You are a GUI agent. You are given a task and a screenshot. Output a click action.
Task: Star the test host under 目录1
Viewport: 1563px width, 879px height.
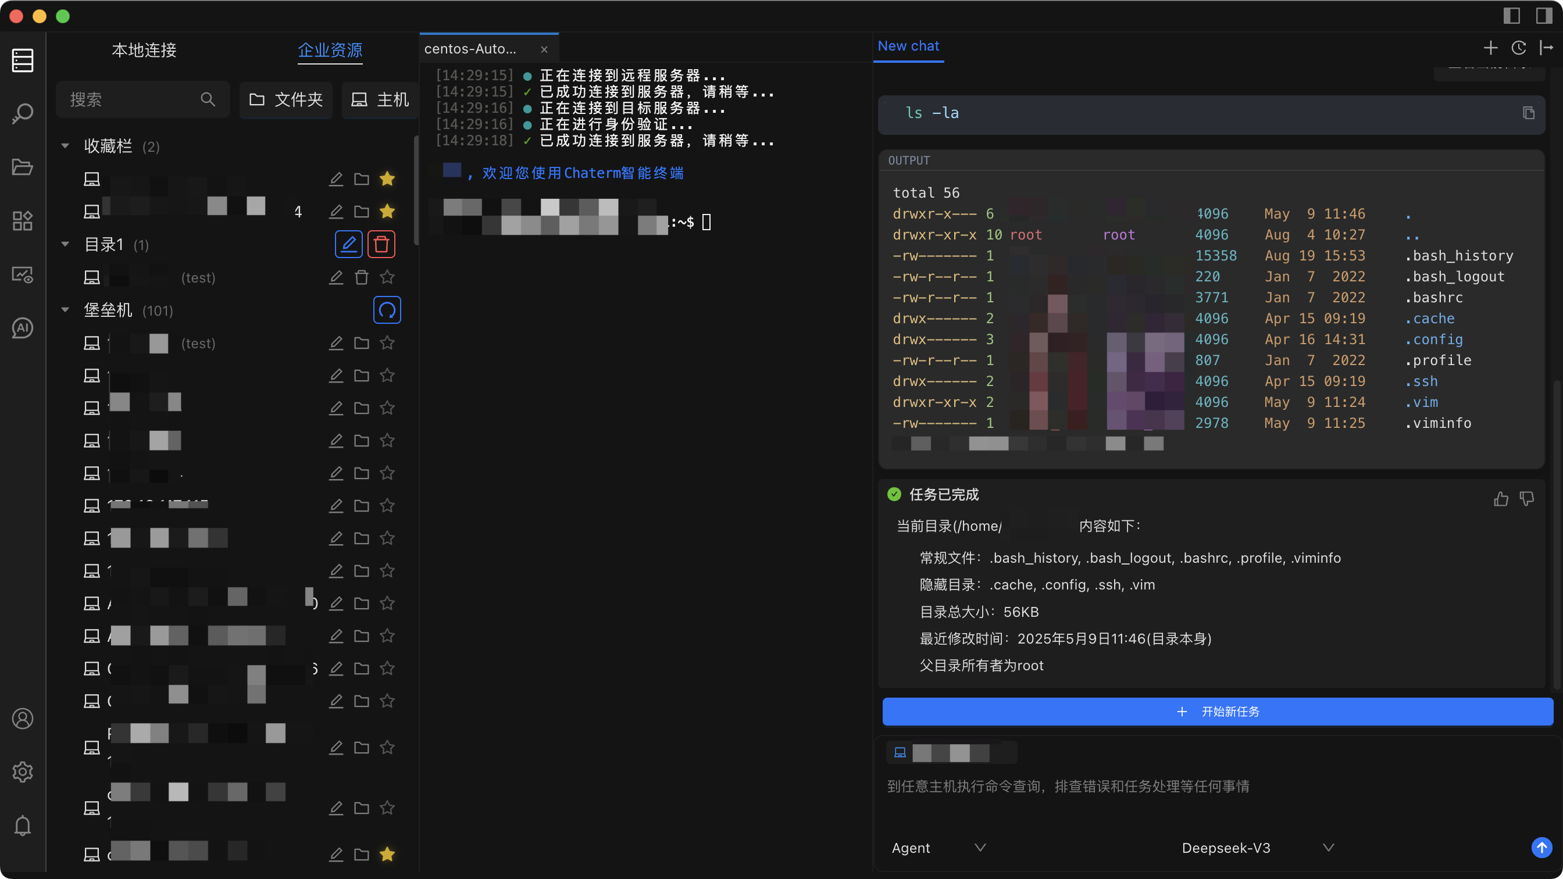coord(387,277)
